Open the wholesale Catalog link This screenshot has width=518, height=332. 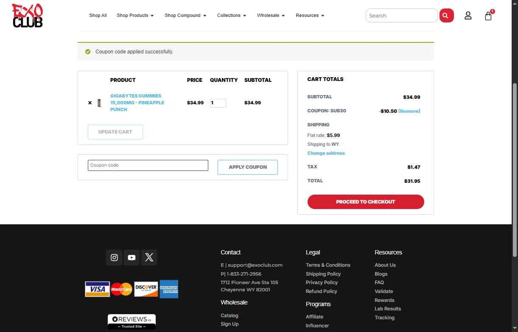coord(230,315)
